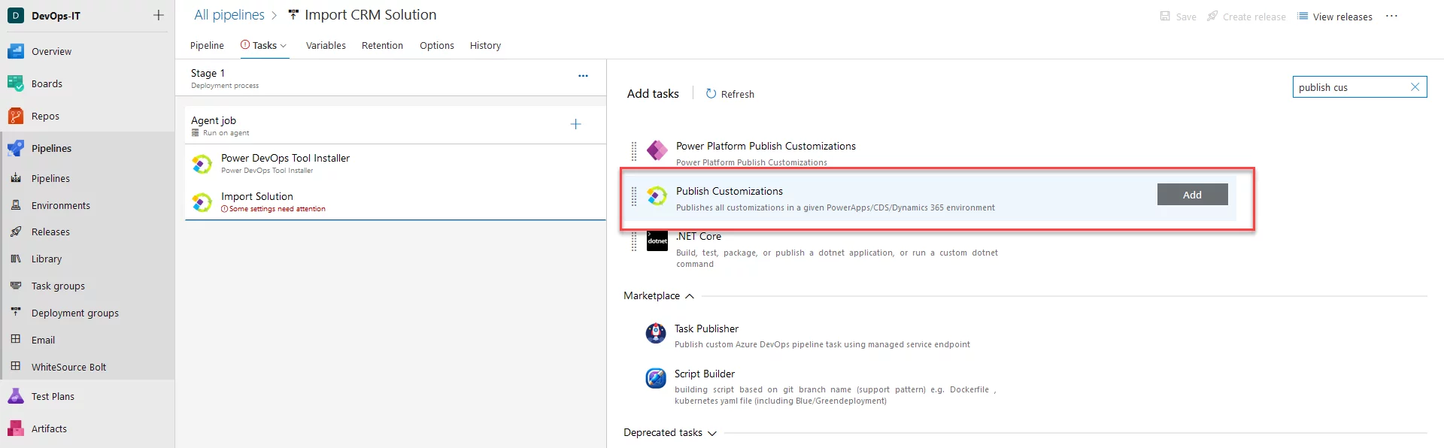Switch to the Retention tab
Image resolution: width=1444 pixels, height=448 pixels.
[x=382, y=46]
